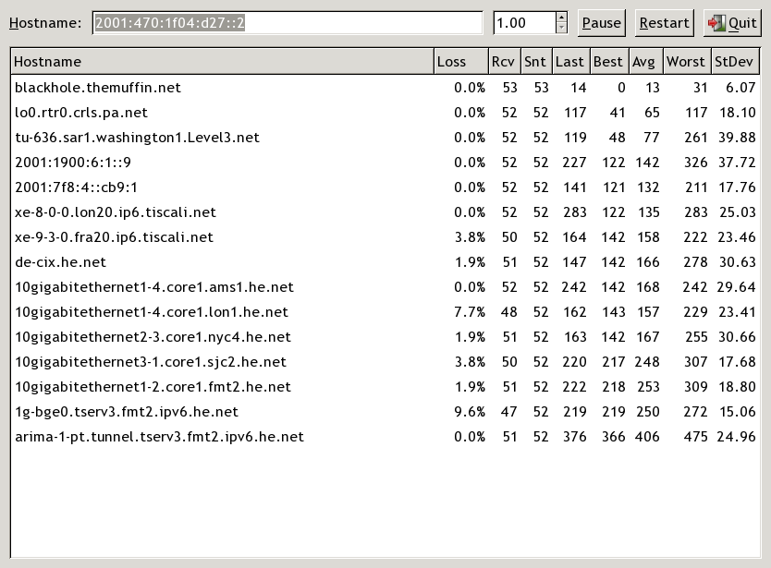Select xe-9-3-0.fra20.ip6.tiscali.net row

385,237
